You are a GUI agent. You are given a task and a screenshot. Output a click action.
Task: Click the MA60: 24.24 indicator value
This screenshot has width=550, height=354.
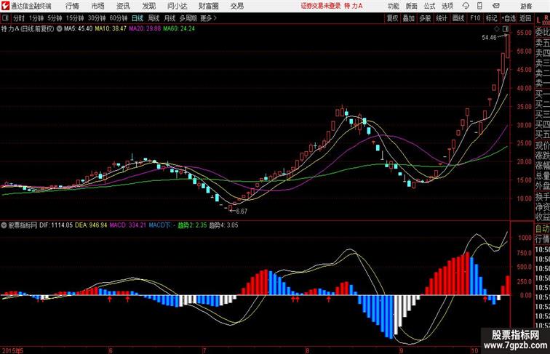(x=179, y=29)
